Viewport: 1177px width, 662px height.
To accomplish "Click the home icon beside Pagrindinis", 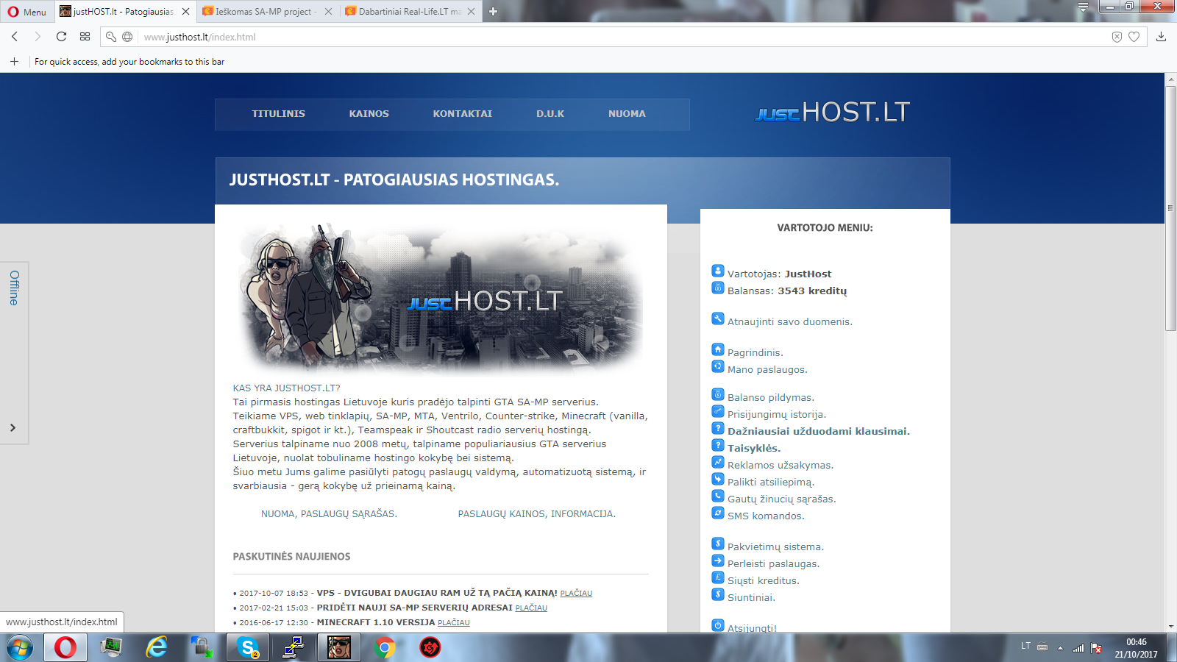I will (x=718, y=349).
